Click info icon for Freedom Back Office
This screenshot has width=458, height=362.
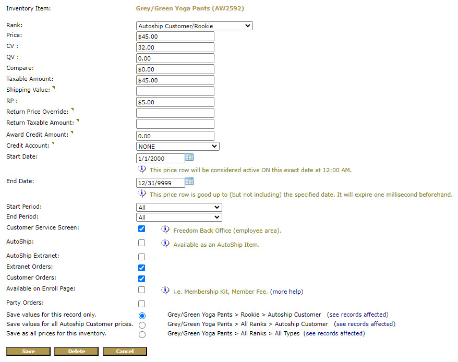pos(165,230)
